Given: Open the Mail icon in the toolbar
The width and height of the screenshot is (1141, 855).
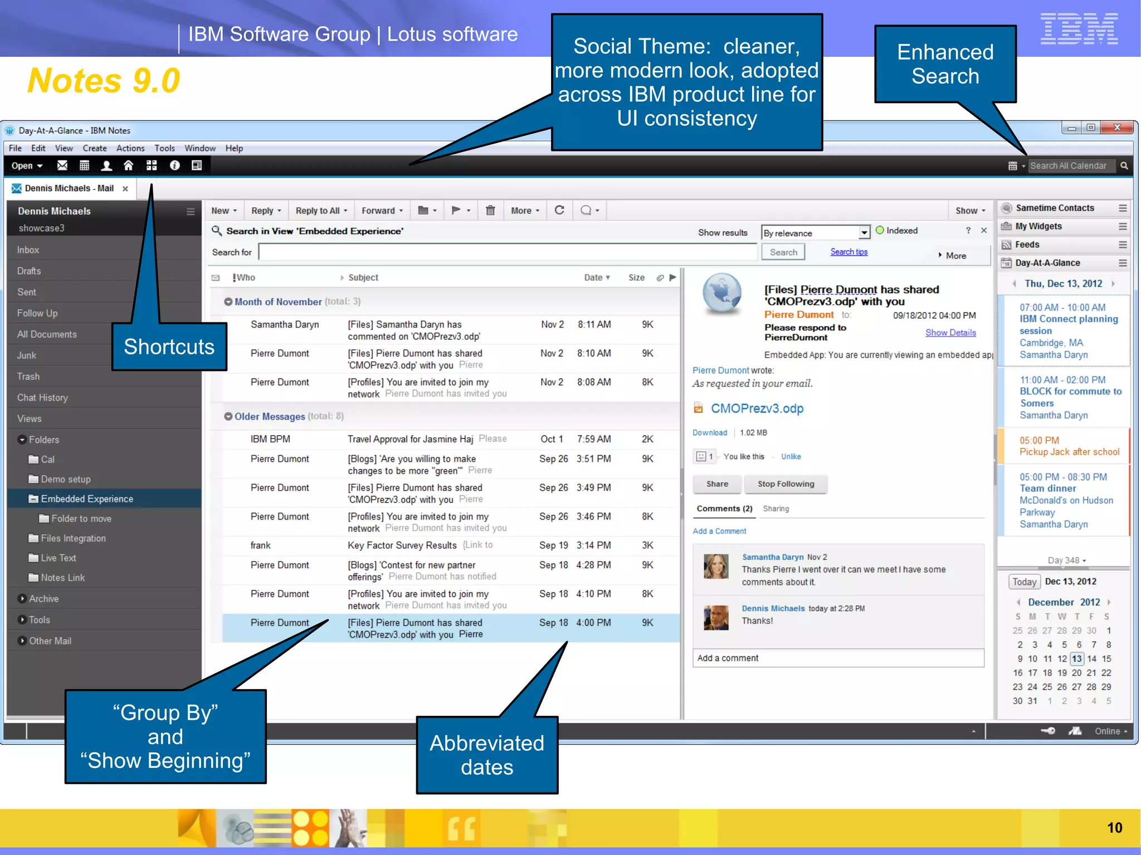Looking at the screenshot, I should coord(62,165).
